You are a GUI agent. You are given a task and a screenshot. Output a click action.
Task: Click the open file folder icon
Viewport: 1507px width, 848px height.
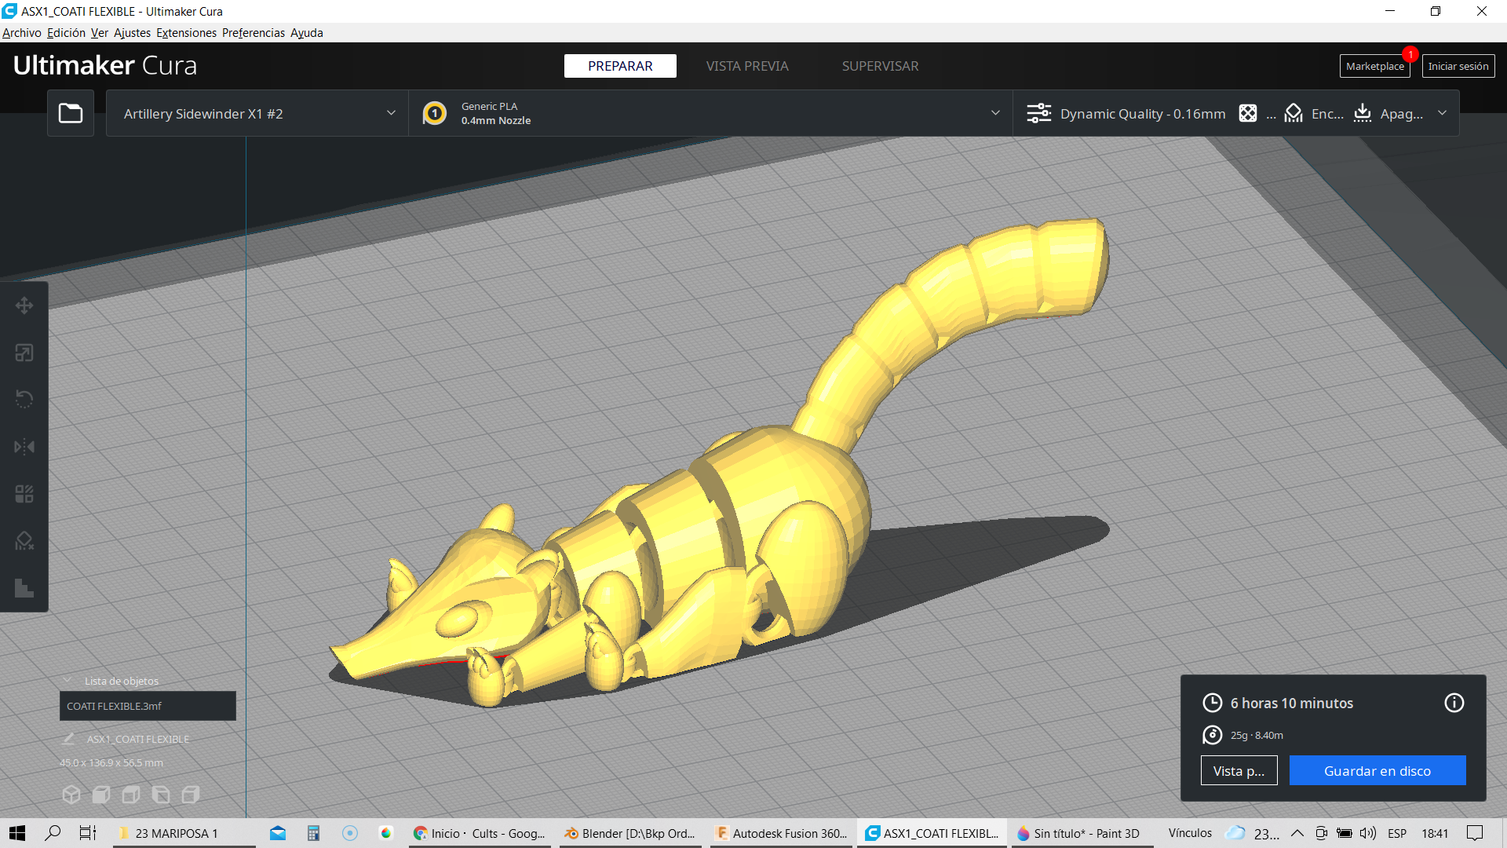click(x=71, y=113)
